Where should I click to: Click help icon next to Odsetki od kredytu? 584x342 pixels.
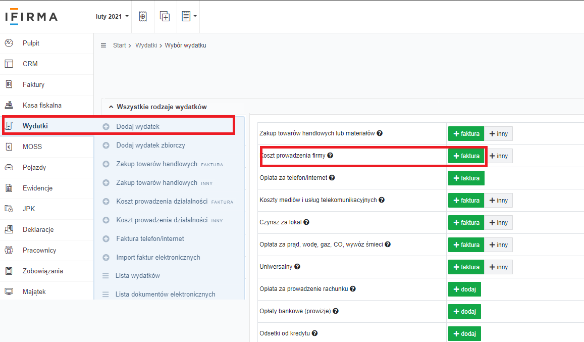(x=315, y=333)
